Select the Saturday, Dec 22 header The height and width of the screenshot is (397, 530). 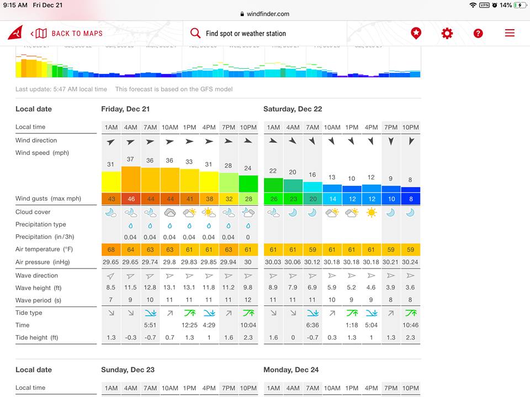pos(293,109)
